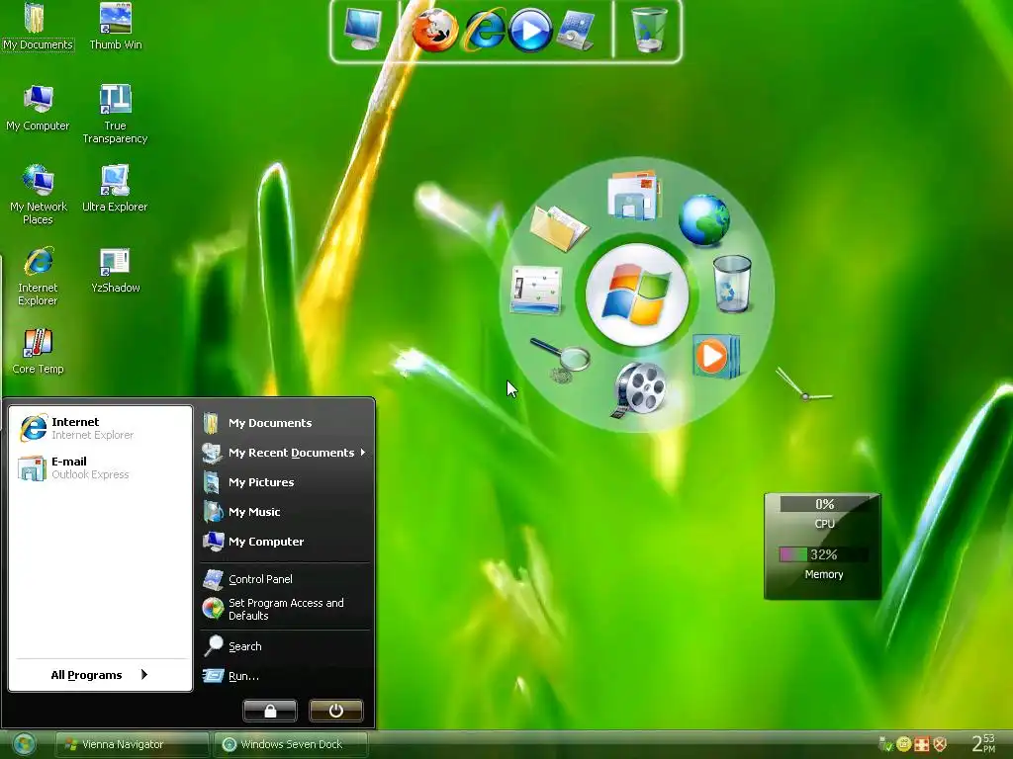Select My Music in start menu
This screenshot has width=1013, height=759.
pos(285,512)
